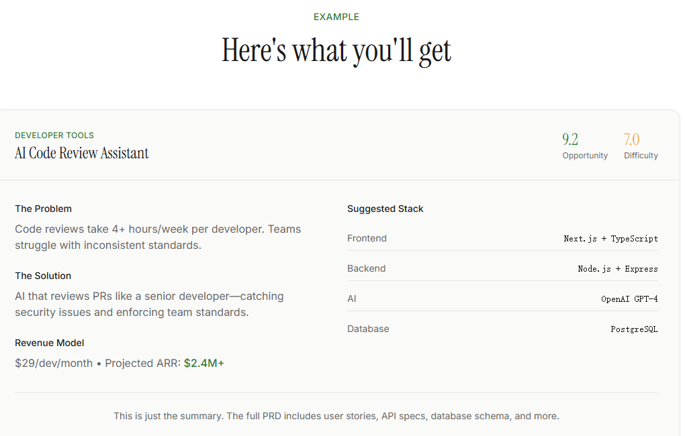Click the OpenAI GPT-4 value
685x436 pixels.
point(629,299)
